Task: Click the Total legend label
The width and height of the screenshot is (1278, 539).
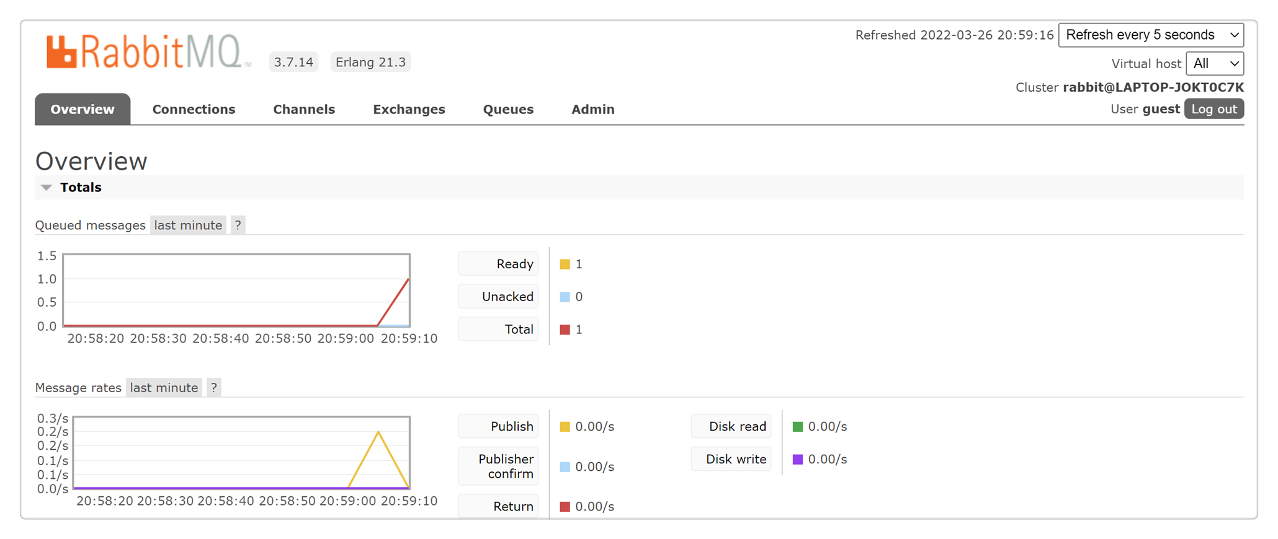Action: pyautogui.click(x=499, y=329)
